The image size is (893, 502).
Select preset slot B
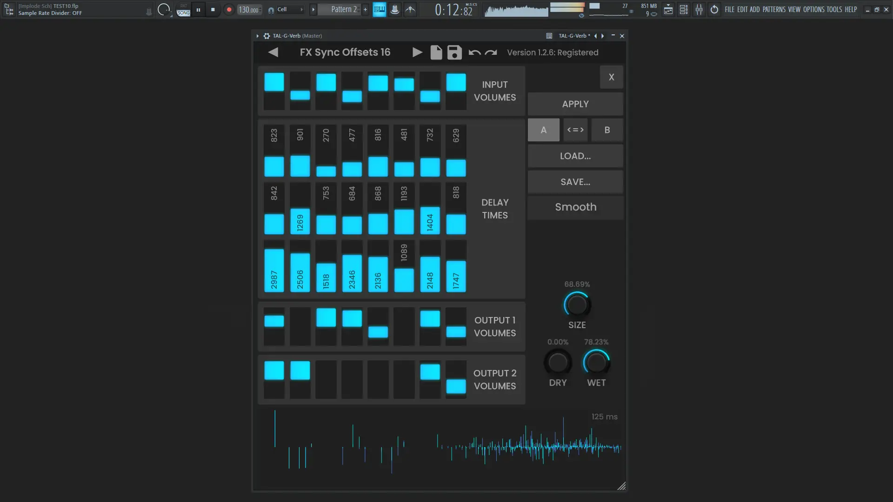[x=607, y=130]
